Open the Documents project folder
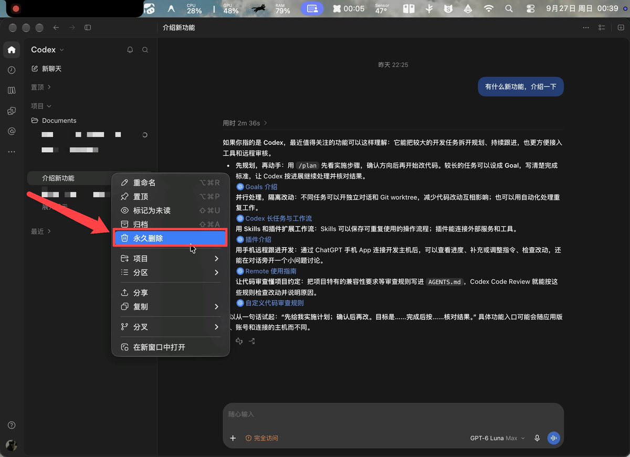 tap(54, 121)
